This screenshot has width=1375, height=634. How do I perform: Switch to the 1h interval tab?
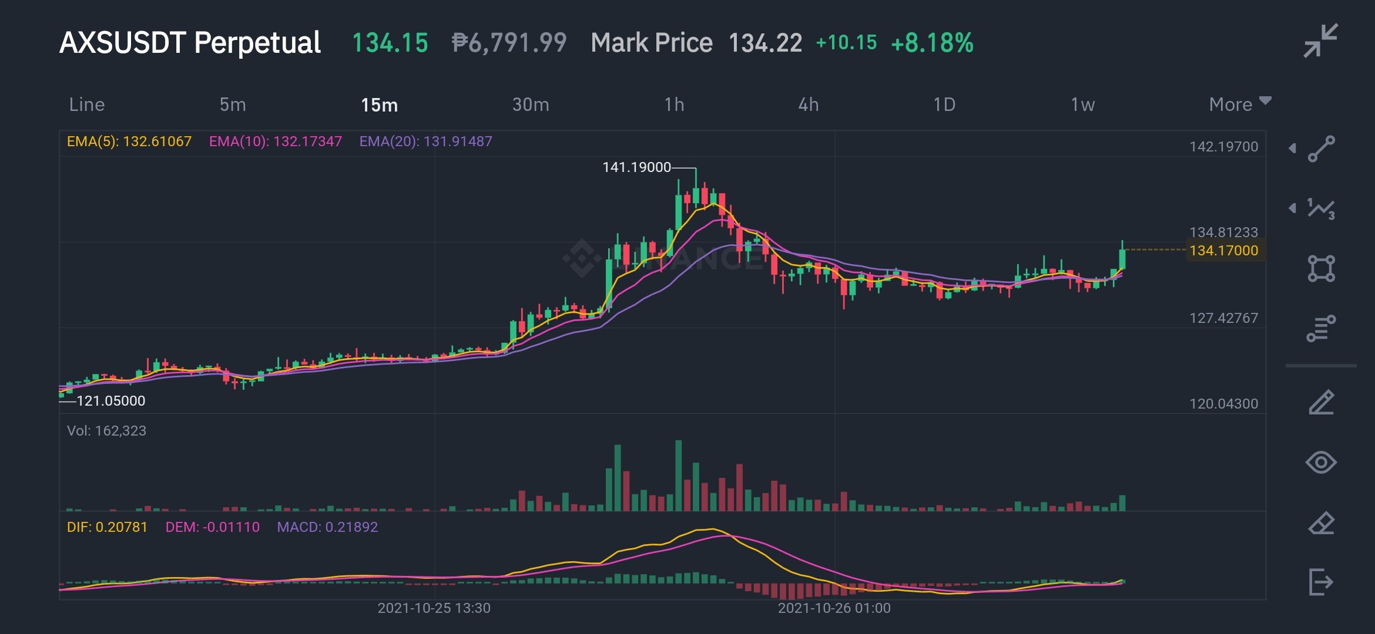674,104
